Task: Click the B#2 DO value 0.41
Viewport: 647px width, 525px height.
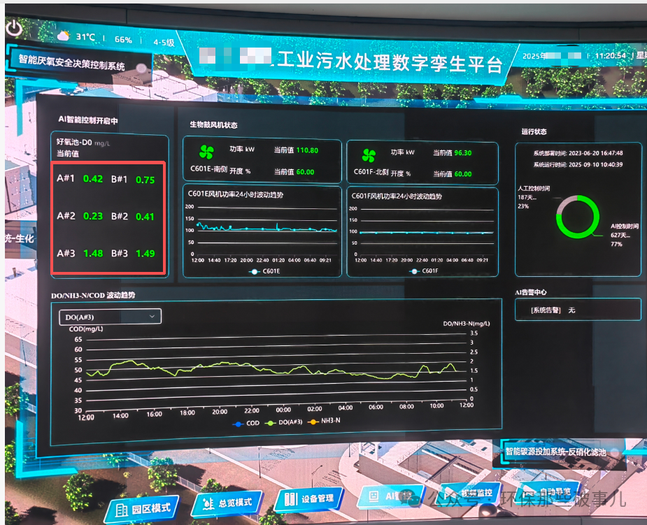Action: 145,217
